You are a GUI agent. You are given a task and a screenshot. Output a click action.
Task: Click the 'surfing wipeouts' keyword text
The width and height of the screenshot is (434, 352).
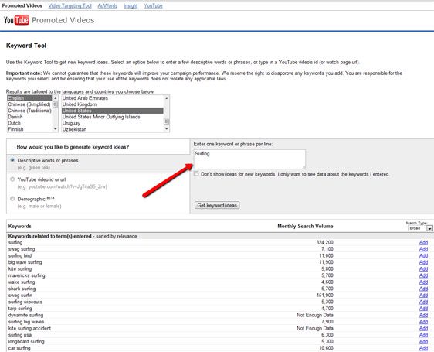25,302
